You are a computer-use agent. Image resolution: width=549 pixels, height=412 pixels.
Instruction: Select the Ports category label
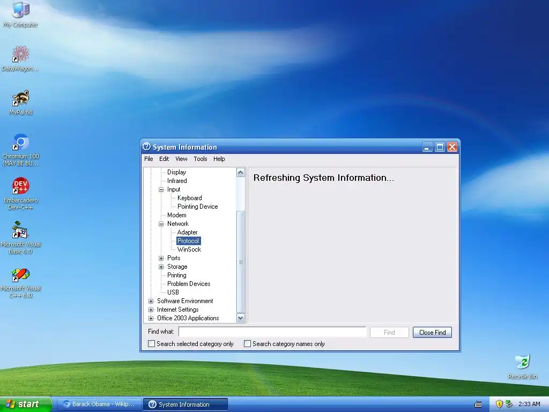pos(174,258)
